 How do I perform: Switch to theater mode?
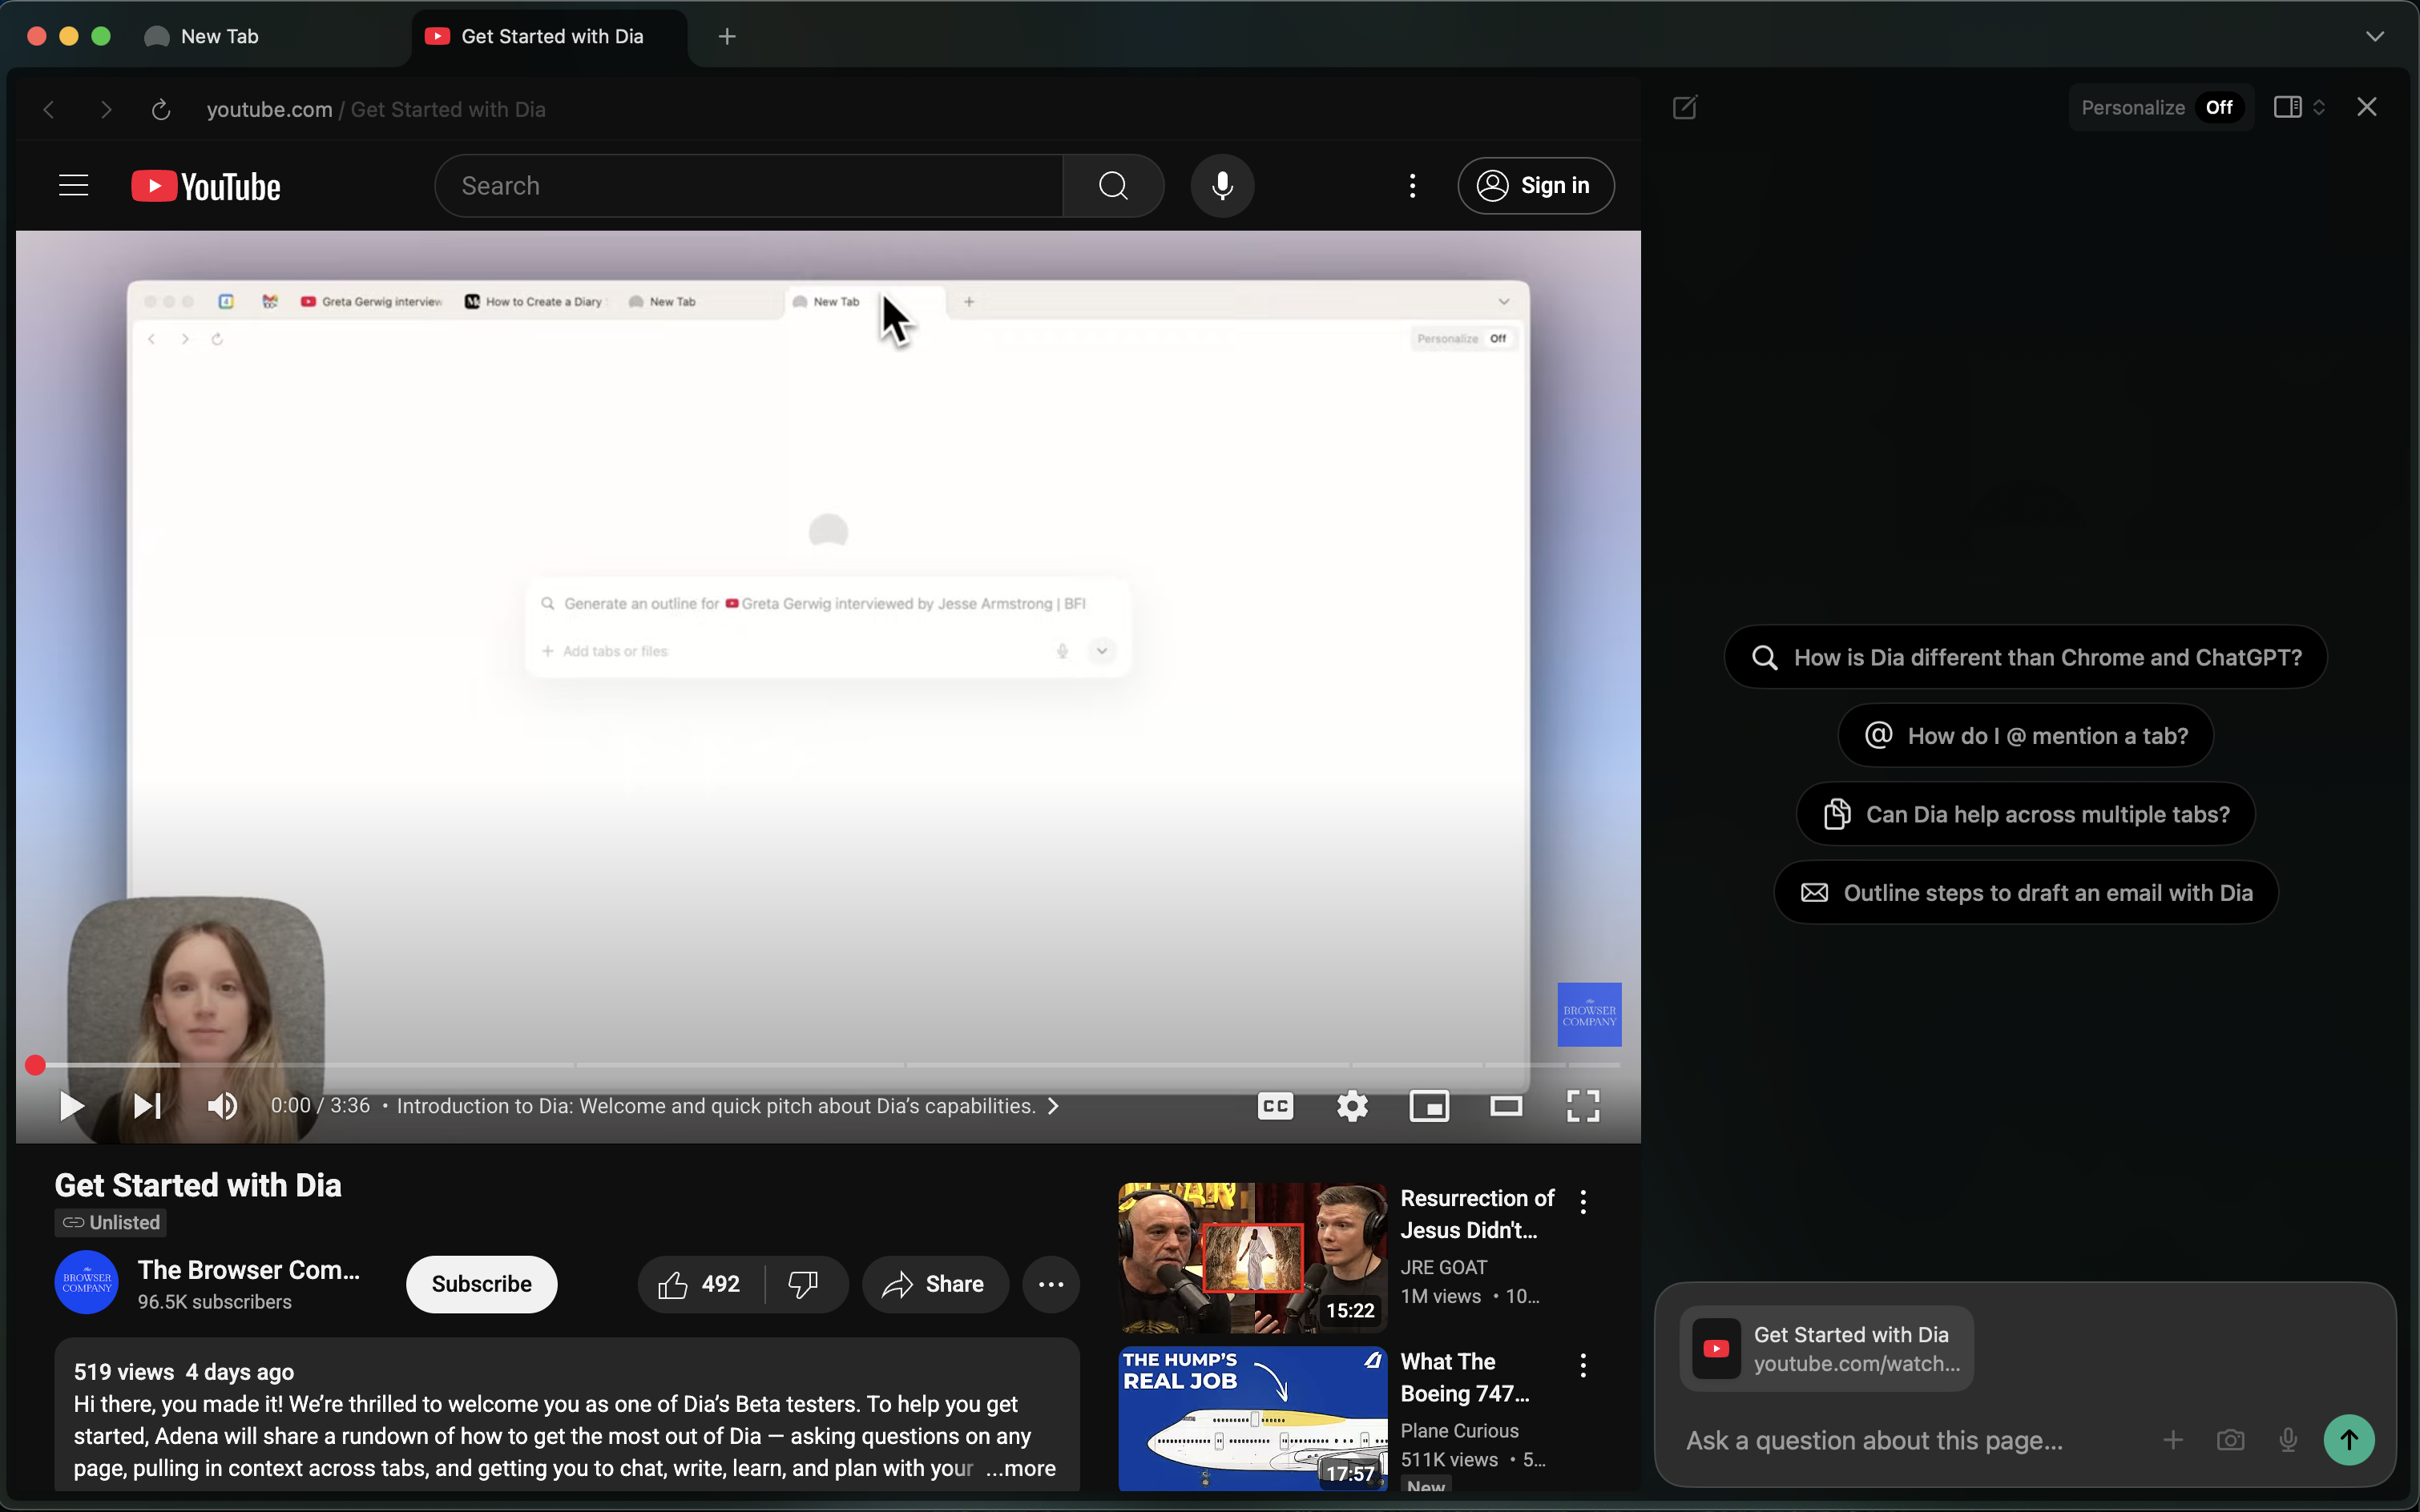pyautogui.click(x=1506, y=1106)
